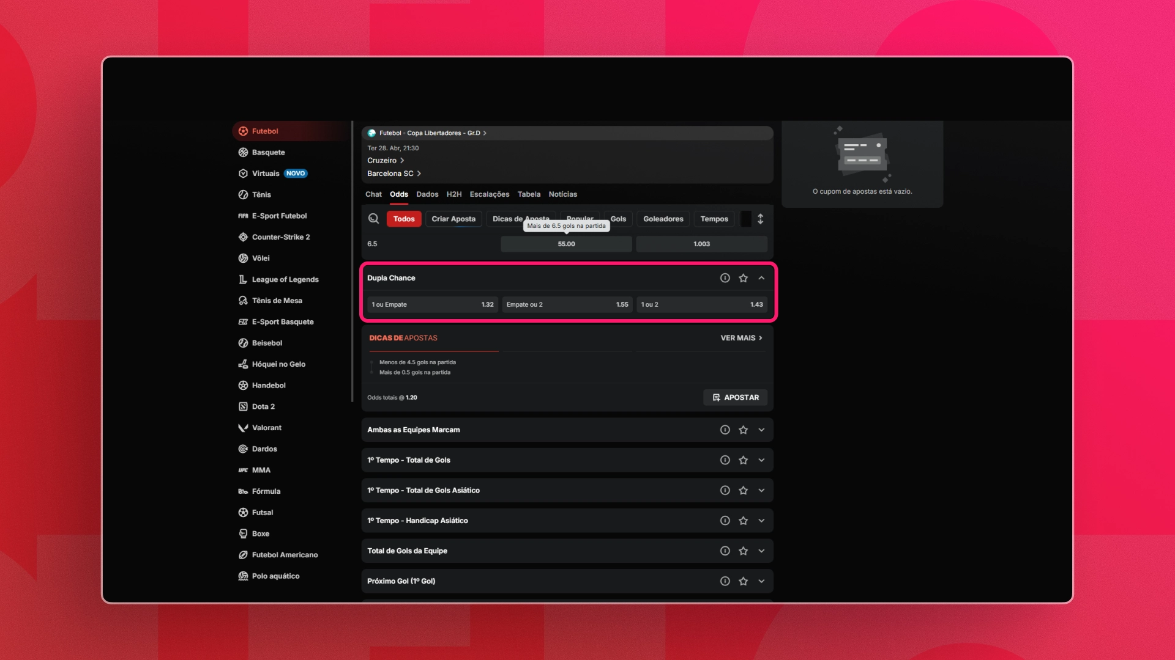The width and height of the screenshot is (1175, 660).
Task: Switch to the H2H tab
Action: click(454, 194)
